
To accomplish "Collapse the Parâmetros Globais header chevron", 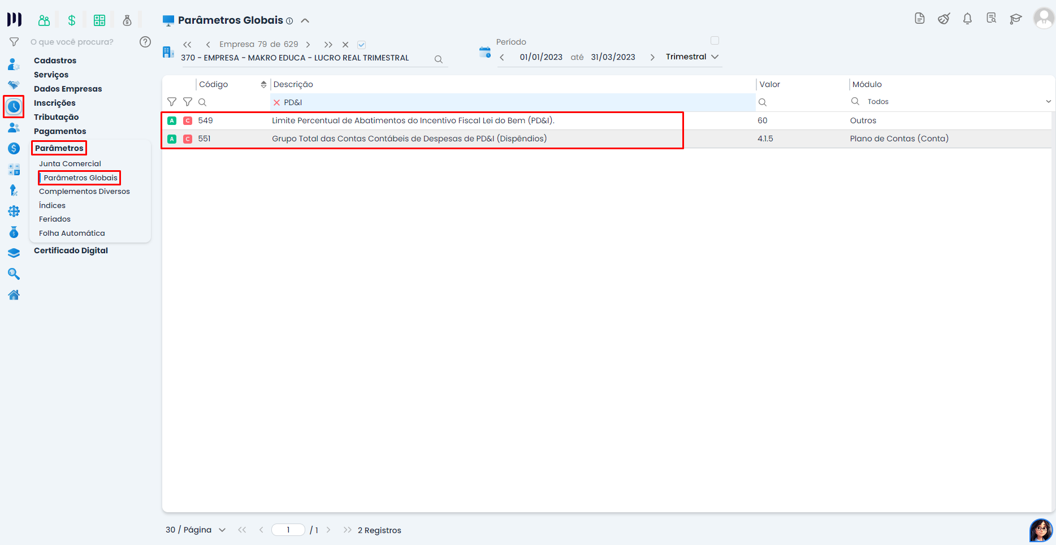I will click(x=305, y=20).
